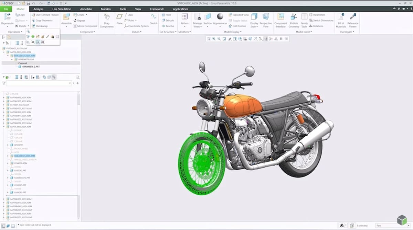413x230 pixels.
Task: Expand 6AP1AB003_ASSY.ASM tree node
Action: 4,97
